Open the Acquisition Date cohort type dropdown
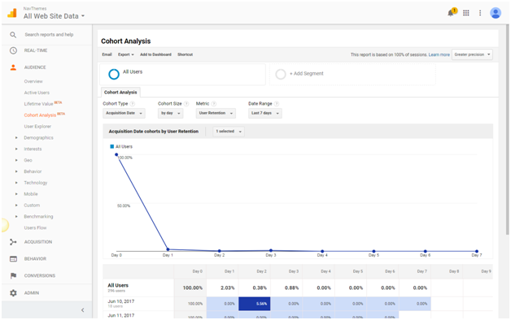The width and height of the screenshot is (511, 320). coord(124,113)
